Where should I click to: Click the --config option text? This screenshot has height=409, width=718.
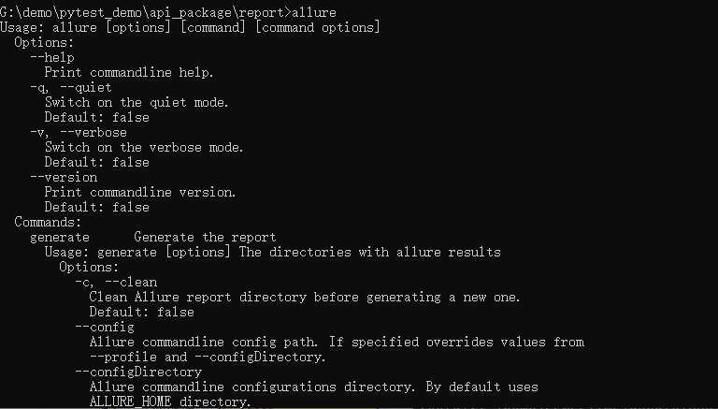pyautogui.click(x=105, y=327)
